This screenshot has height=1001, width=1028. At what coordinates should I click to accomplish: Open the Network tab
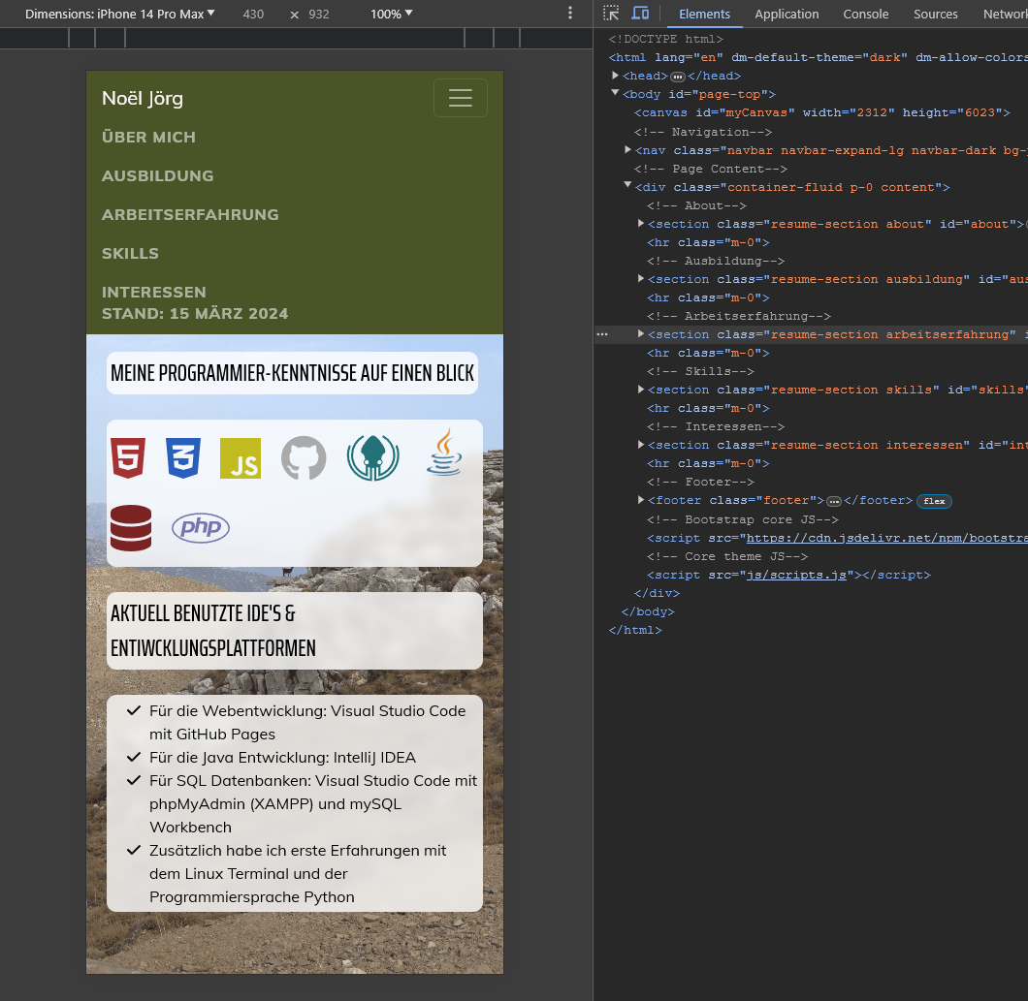coord(1005,14)
